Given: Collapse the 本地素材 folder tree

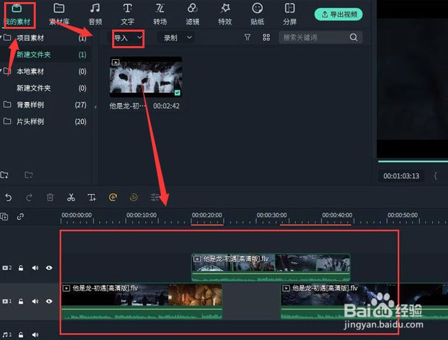Looking at the screenshot, I should click(1, 71).
